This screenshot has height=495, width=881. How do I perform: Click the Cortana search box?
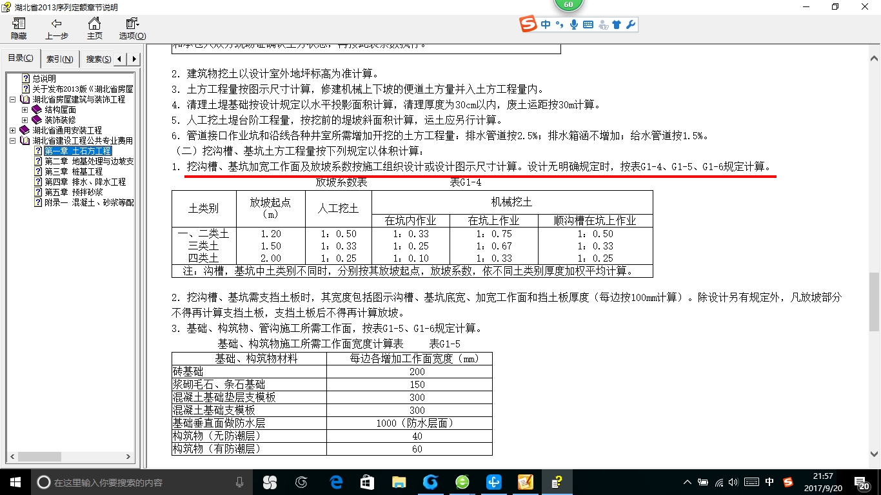[x=142, y=482]
